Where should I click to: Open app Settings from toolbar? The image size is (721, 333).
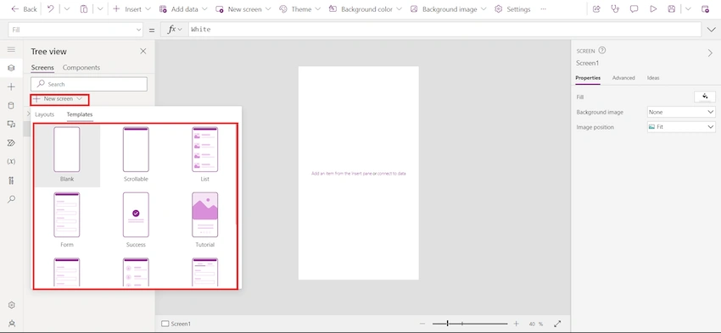512,9
